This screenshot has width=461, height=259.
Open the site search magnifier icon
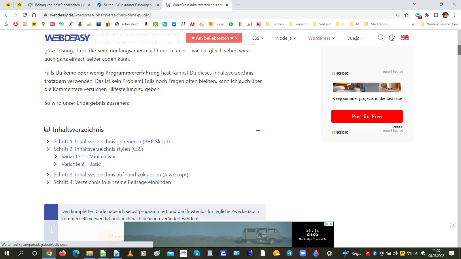(381, 38)
